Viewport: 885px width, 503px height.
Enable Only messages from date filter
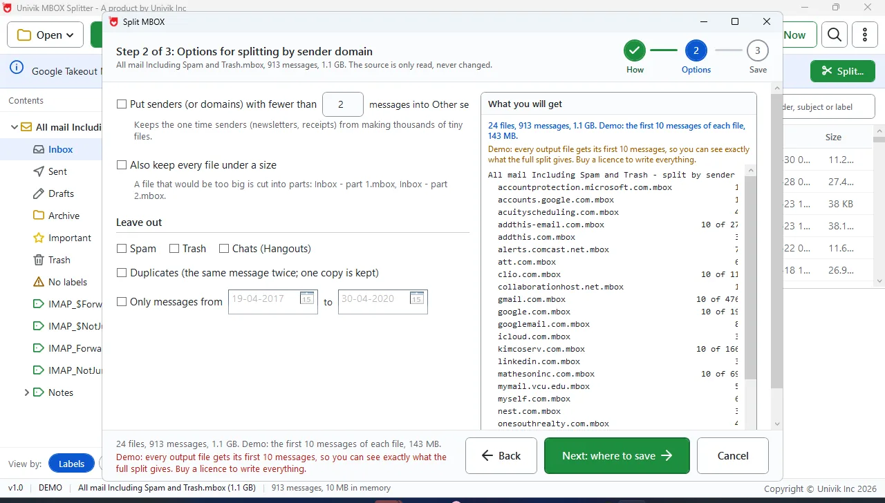[x=122, y=302]
